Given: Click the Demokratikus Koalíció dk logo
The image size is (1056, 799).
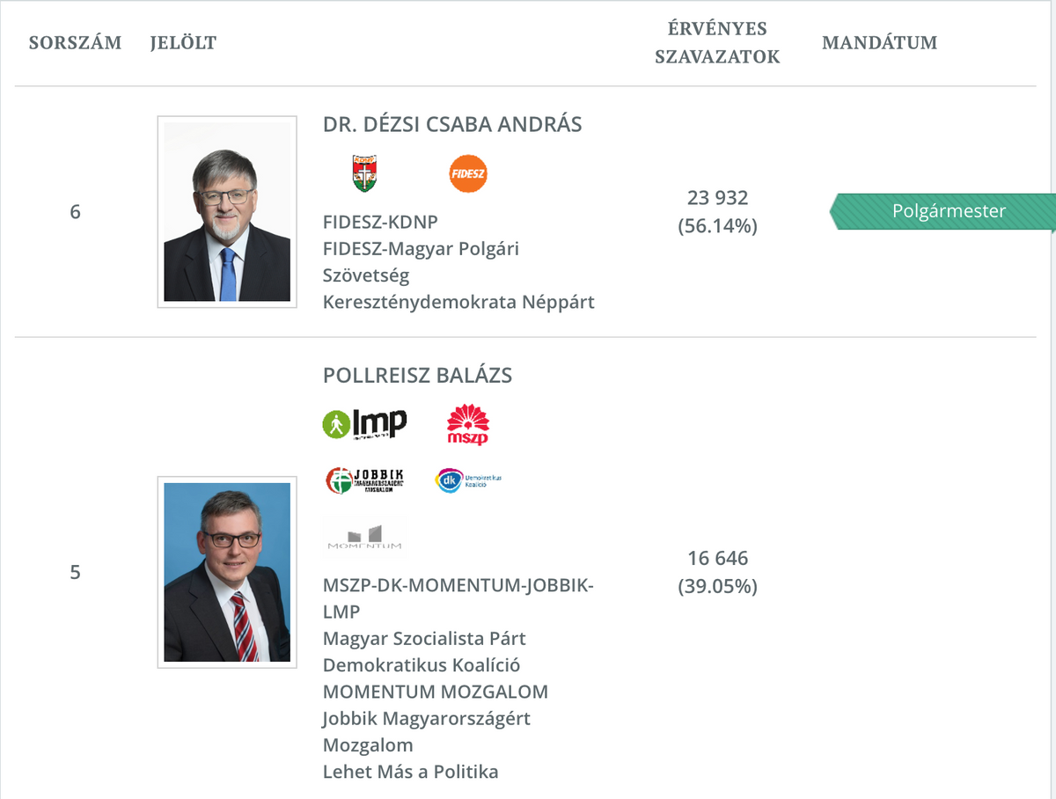Looking at the screenshot, I should click(x=468, y=480).
